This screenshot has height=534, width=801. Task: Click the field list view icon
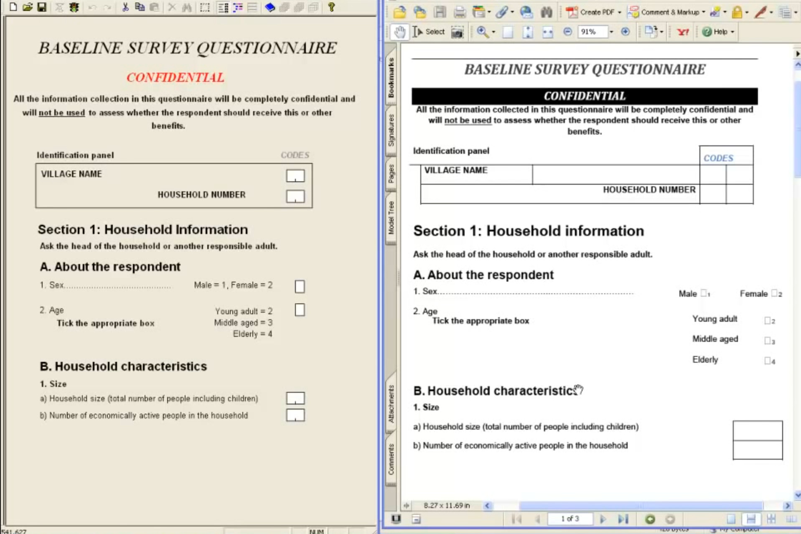tap(224, 7)
